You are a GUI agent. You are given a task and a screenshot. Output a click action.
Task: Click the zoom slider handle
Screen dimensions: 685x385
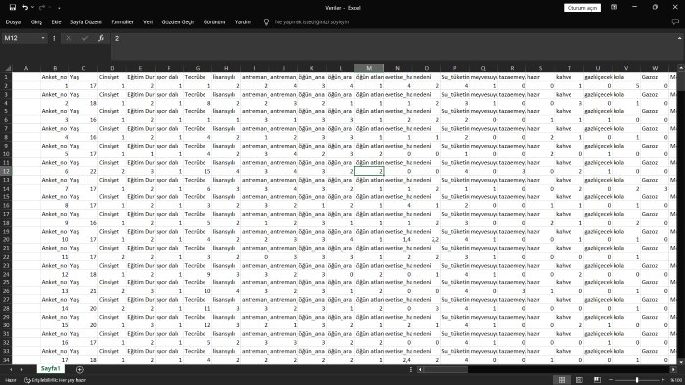tap(637, 380)
